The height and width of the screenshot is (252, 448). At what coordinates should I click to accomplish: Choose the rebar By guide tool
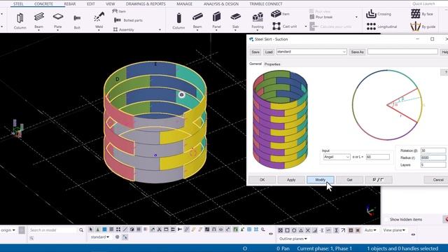(423, 27)
